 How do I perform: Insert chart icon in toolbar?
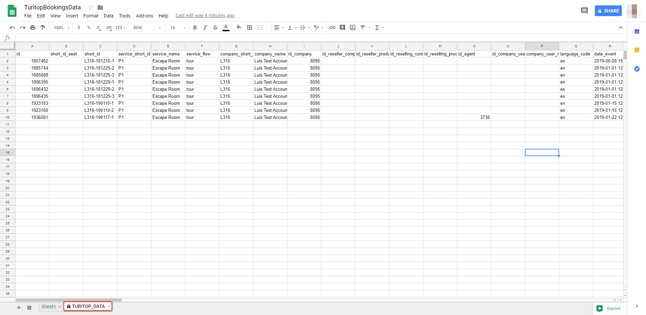(353, 28)
